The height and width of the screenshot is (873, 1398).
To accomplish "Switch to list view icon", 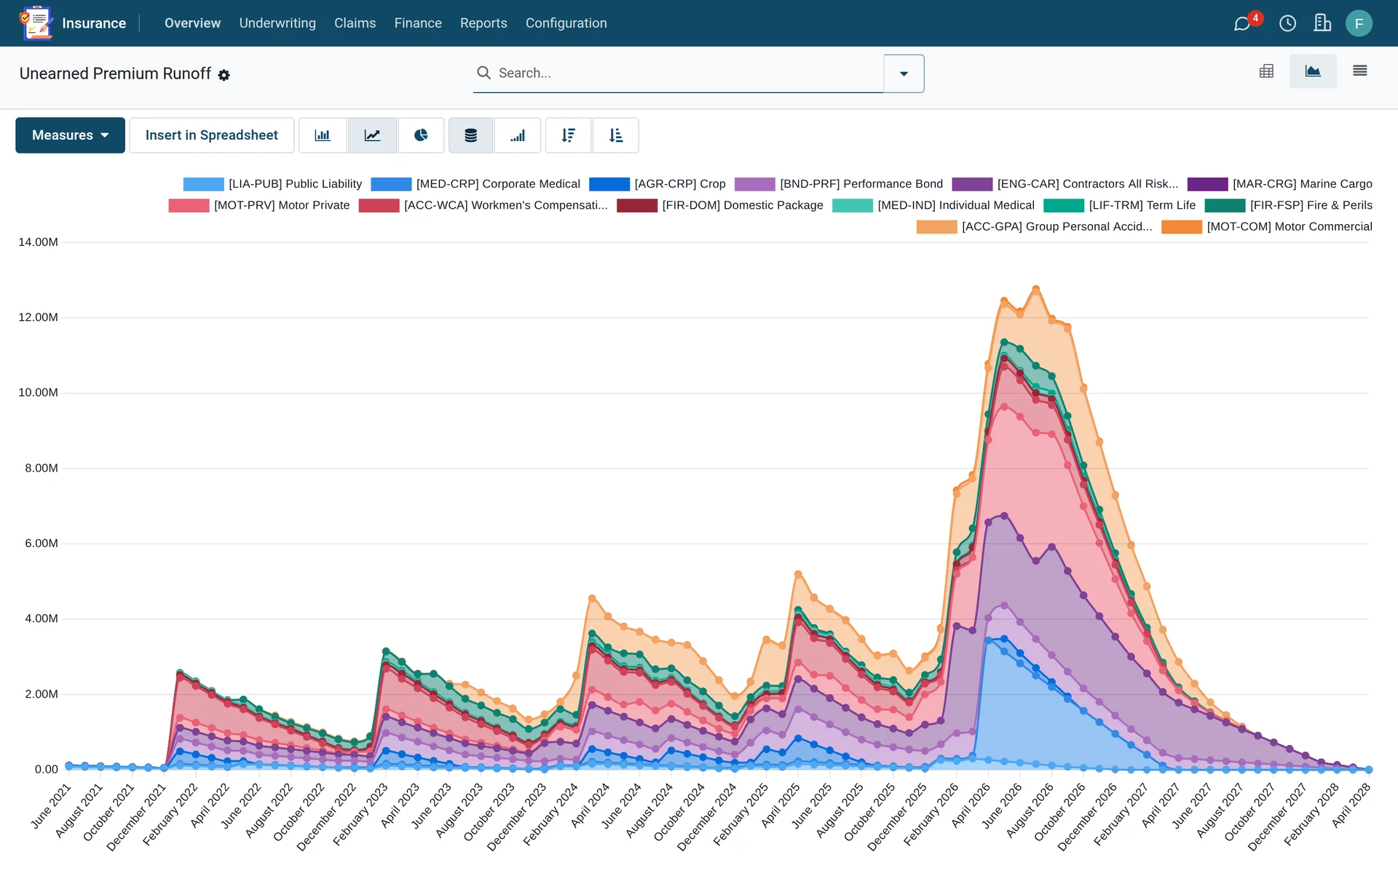I will [x=1359, y=71].
